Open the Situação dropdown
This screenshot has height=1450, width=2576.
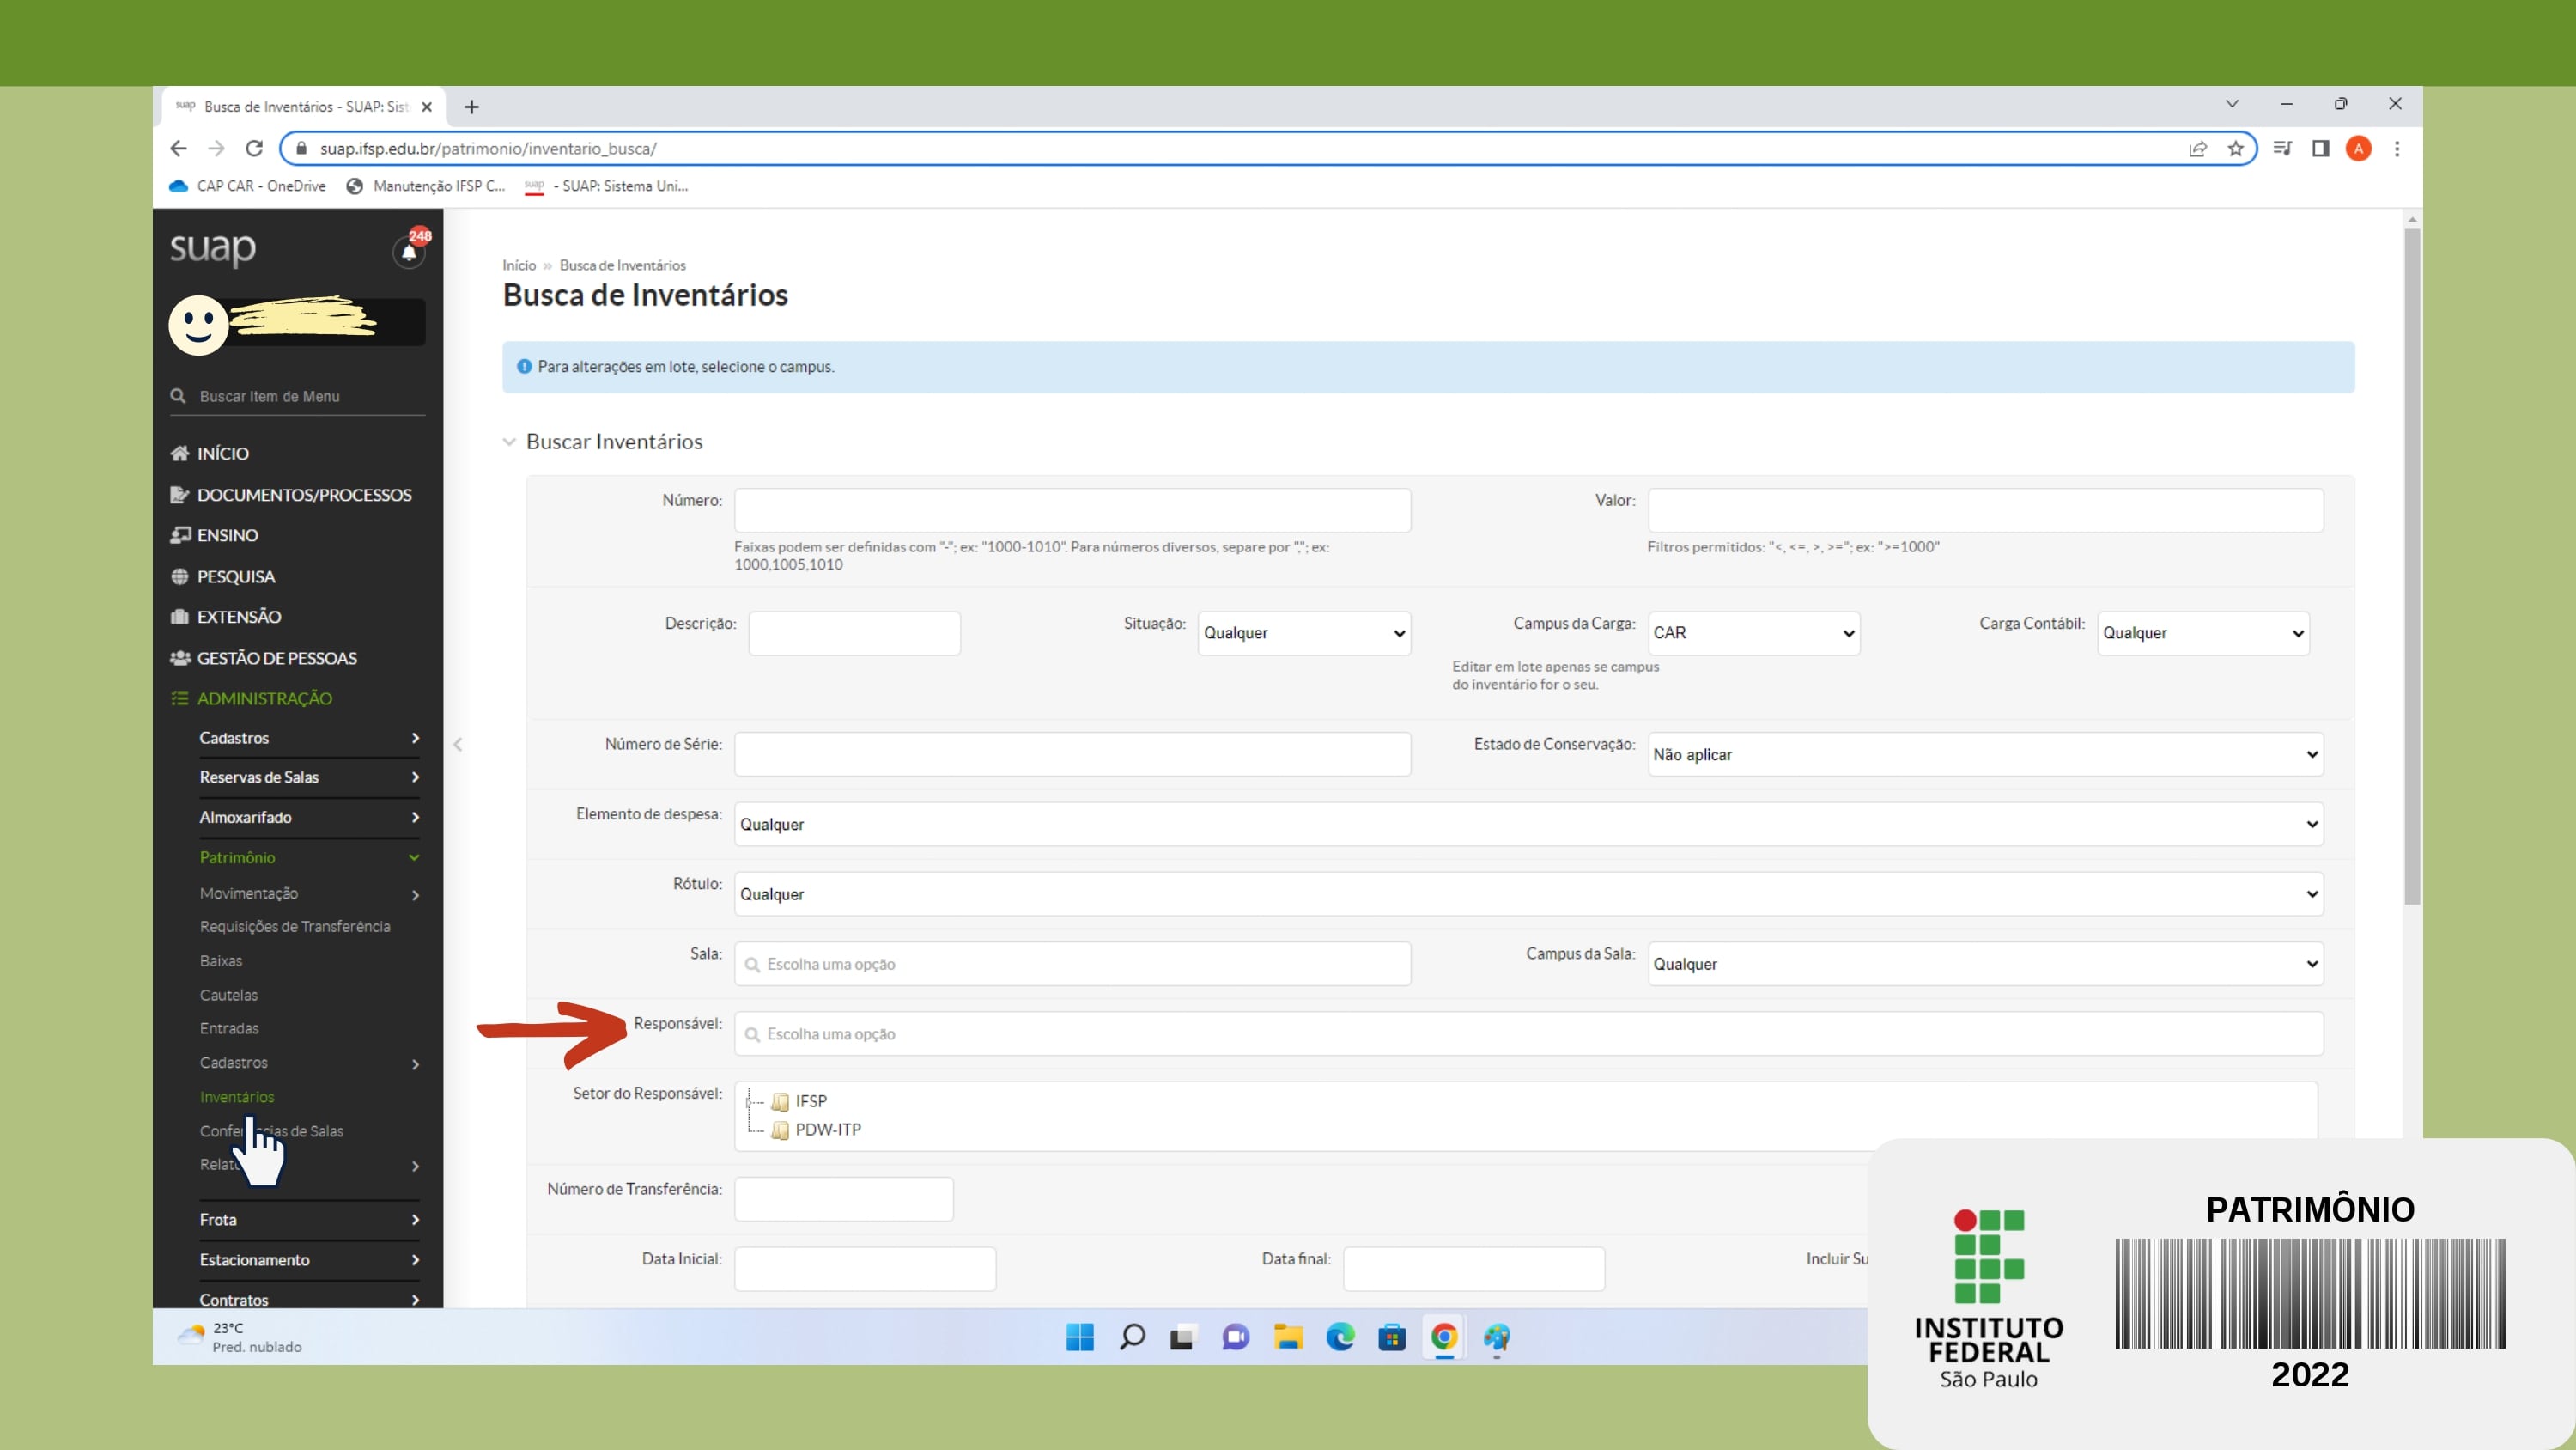1304,633
